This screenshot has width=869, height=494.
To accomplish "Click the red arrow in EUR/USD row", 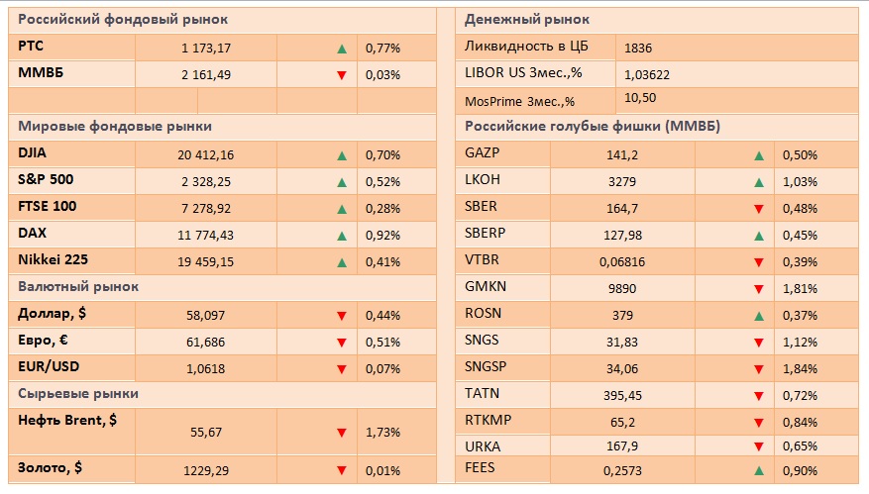I will tap(341, 368).
